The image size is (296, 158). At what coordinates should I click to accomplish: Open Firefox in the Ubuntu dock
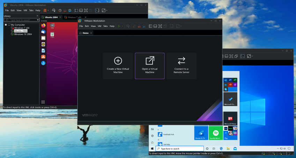pyautogui.click(x=43, y=25)
